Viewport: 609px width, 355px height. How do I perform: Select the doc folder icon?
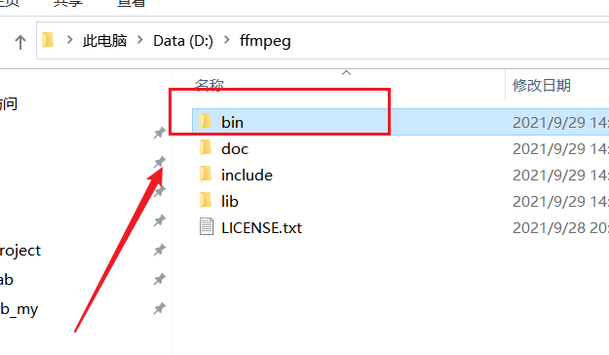pos(206,148)
